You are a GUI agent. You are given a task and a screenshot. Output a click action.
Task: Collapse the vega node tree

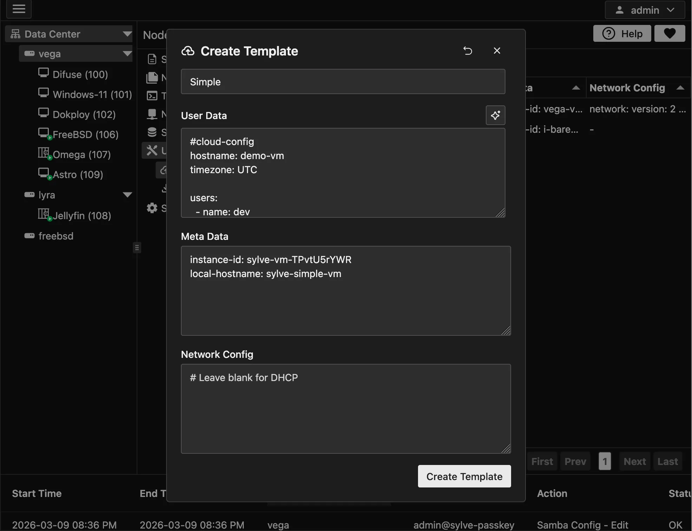(x=126, y=53)
